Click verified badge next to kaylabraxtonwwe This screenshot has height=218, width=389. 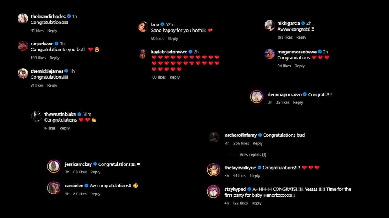click(x=191, y=52)
